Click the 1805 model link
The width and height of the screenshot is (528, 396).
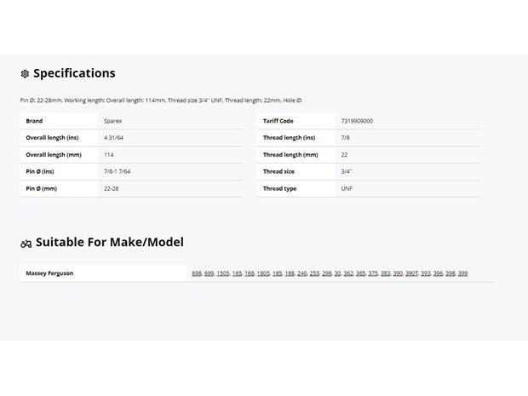(x=263, y=273)
